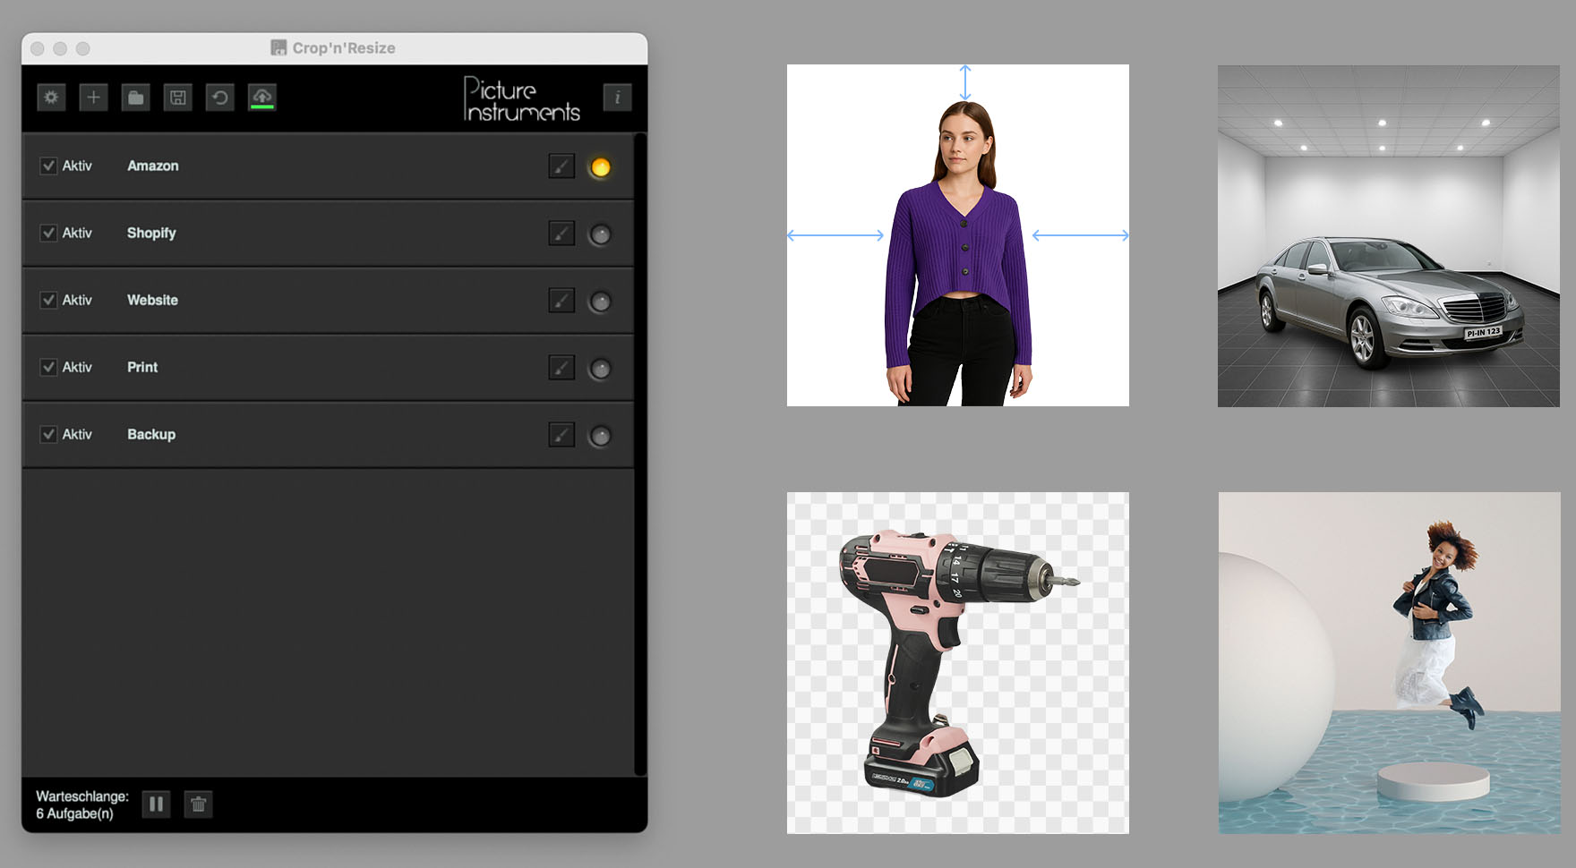Select the yellow Amazon radio indicator
Screen dimensions: 1576x868
tap(600, 167)
